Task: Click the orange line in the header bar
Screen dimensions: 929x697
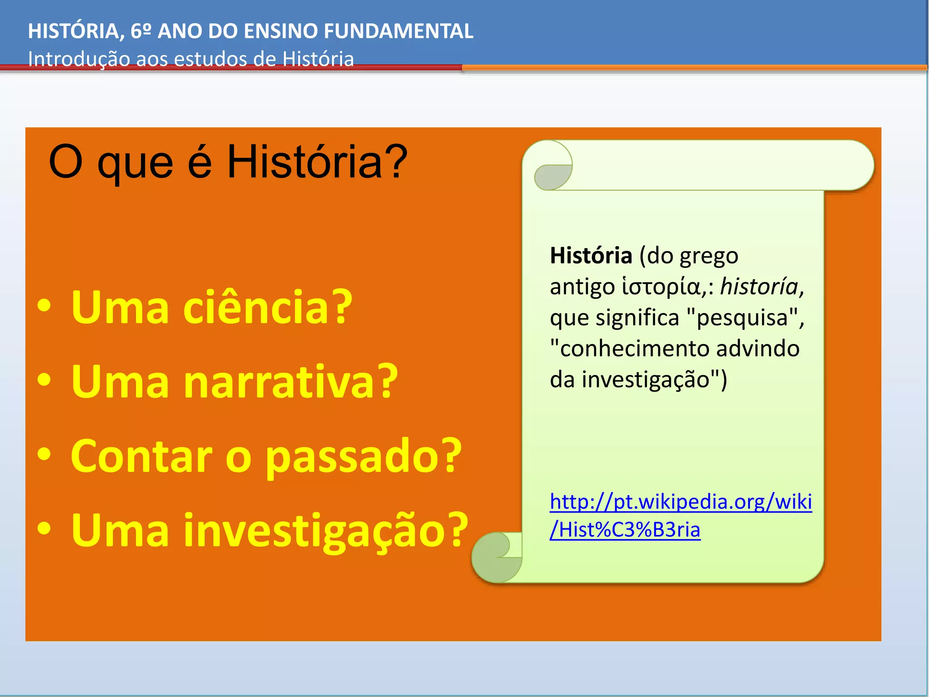Action: [694, 68]
